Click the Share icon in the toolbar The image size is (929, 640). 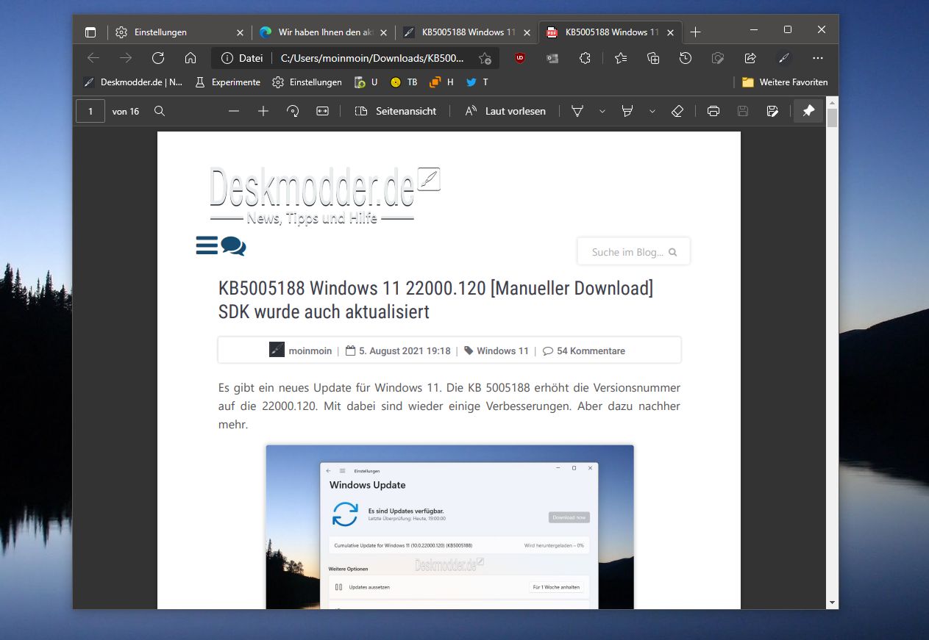point(750,58)
